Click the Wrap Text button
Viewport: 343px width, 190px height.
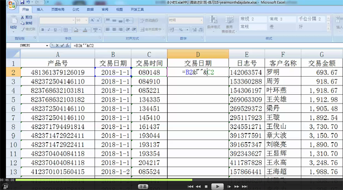tap(149, 21)
